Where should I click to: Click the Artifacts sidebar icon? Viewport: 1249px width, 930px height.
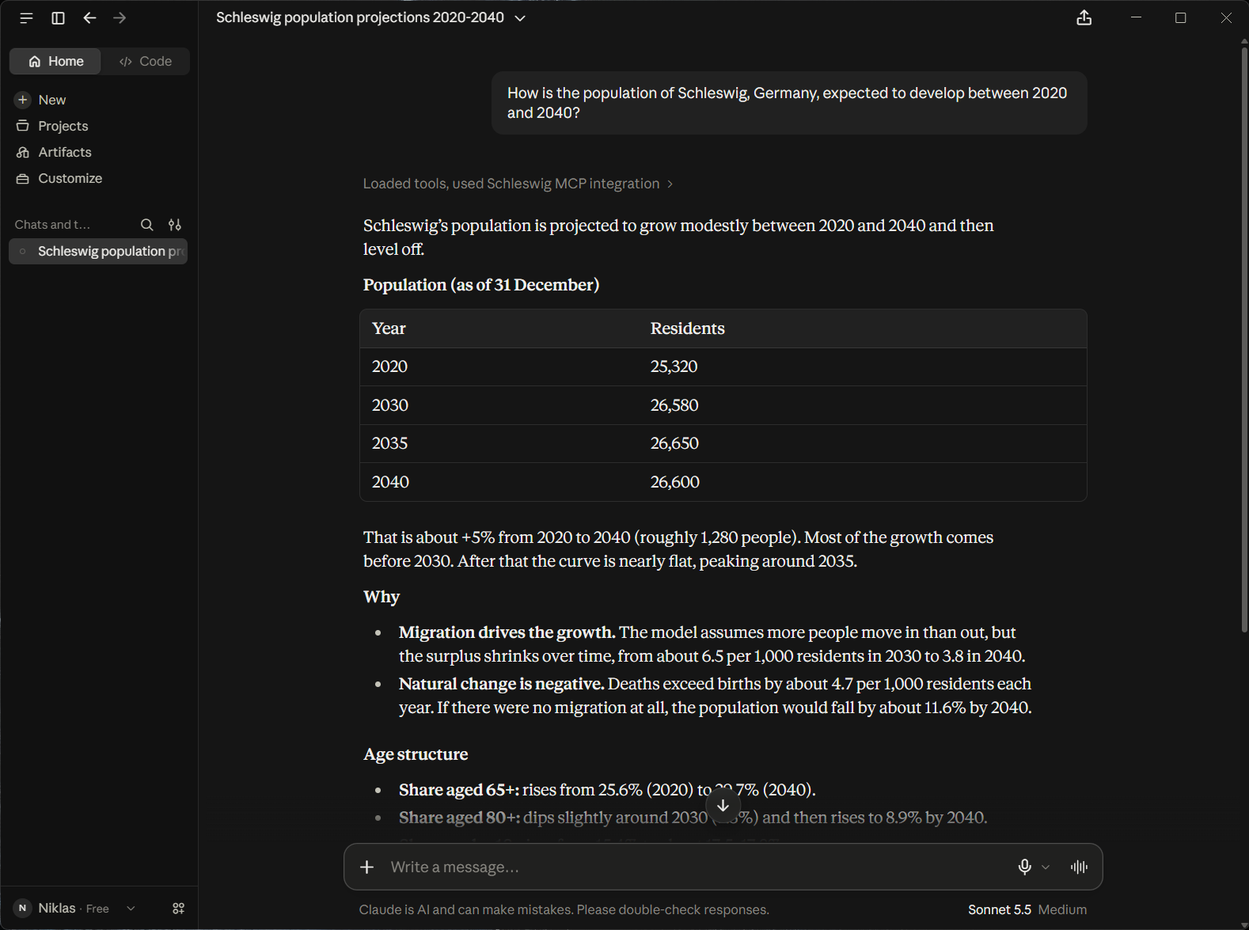23,152
